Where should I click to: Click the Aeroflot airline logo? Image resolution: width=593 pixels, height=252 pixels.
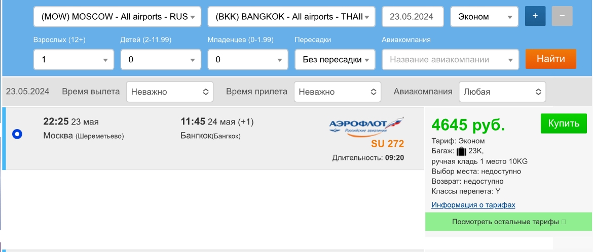366,125
